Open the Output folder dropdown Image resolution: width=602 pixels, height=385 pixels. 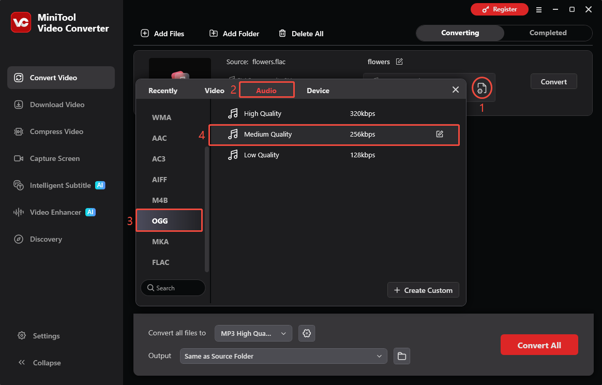coord(283,356)
